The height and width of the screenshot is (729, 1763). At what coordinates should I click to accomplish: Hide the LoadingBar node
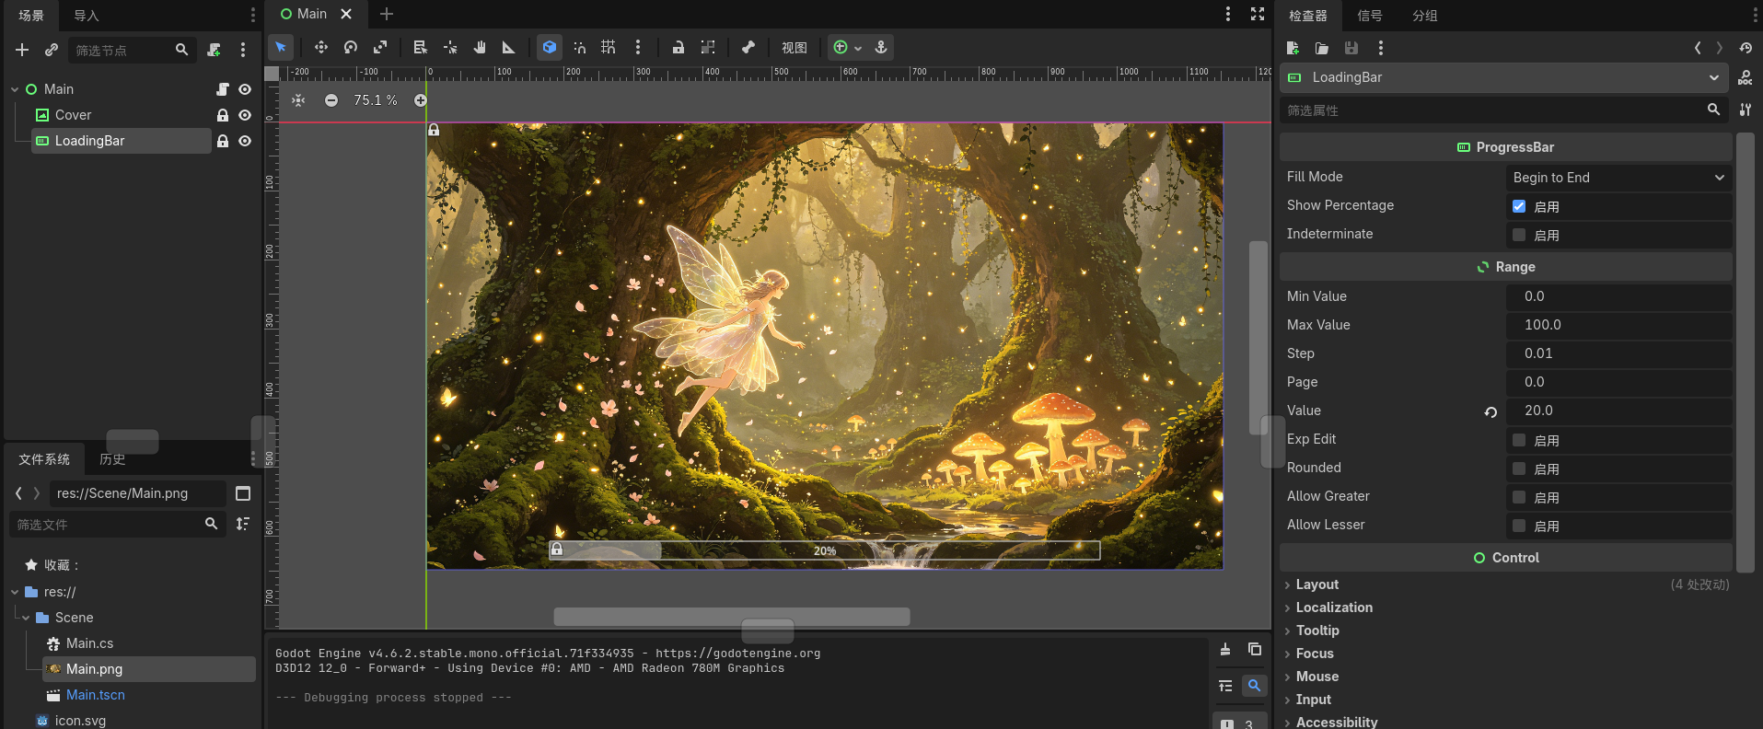click(x=245, y=141)
